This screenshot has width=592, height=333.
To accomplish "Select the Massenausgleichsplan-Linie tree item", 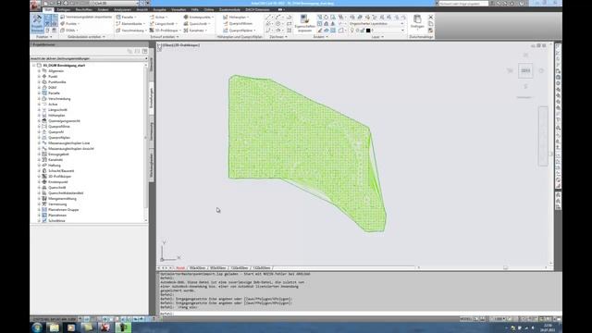I will (69, 142).
